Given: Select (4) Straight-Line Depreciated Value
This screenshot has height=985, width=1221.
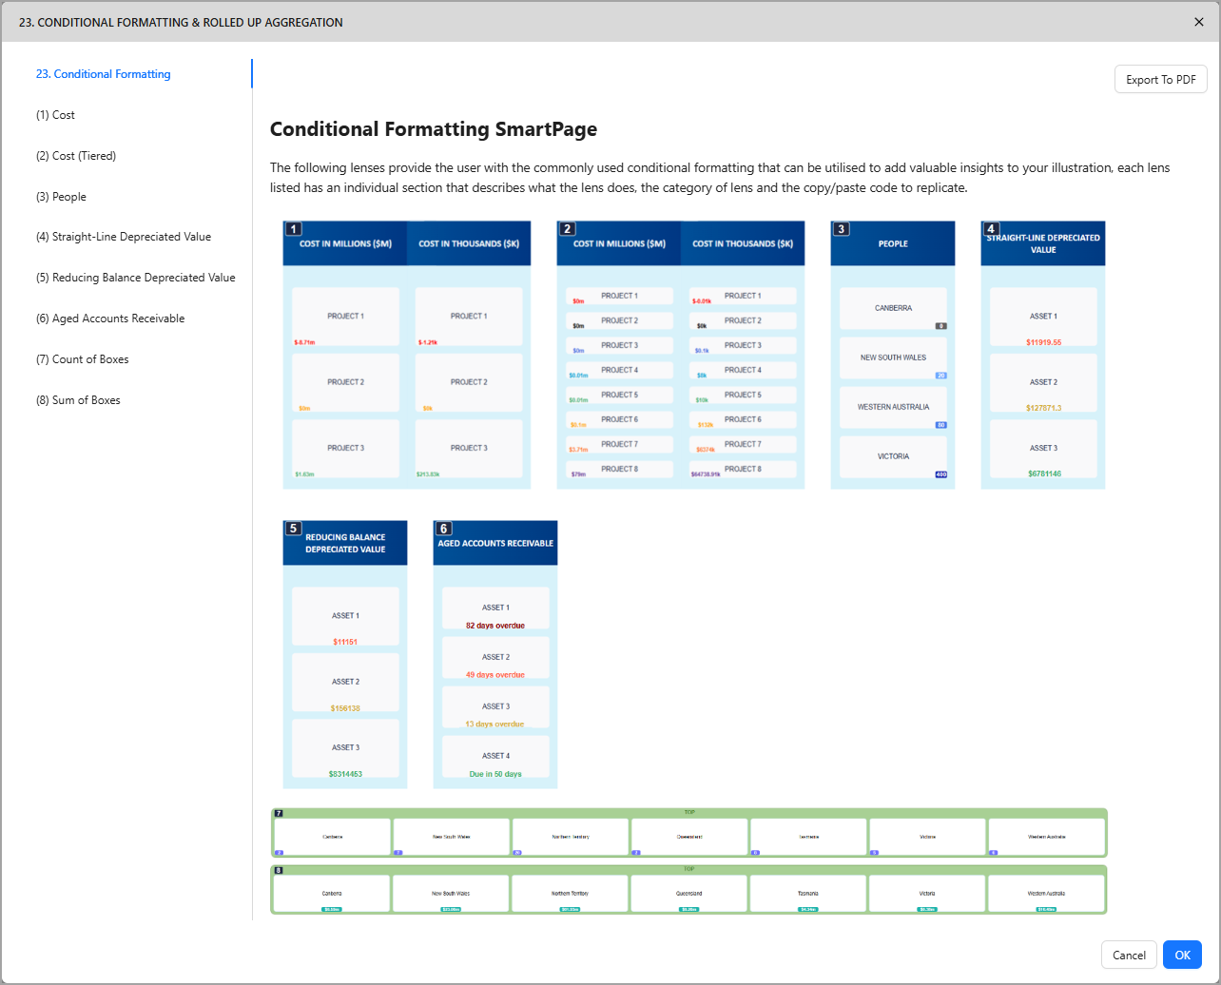Looking at the screenshot, I should tap(124, 237).
